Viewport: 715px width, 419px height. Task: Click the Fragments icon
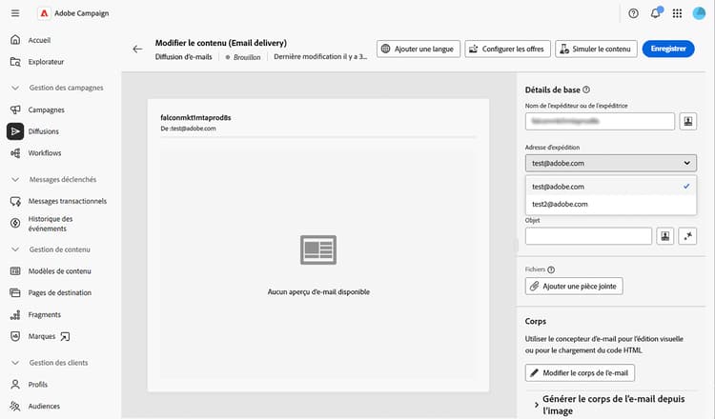15,314
